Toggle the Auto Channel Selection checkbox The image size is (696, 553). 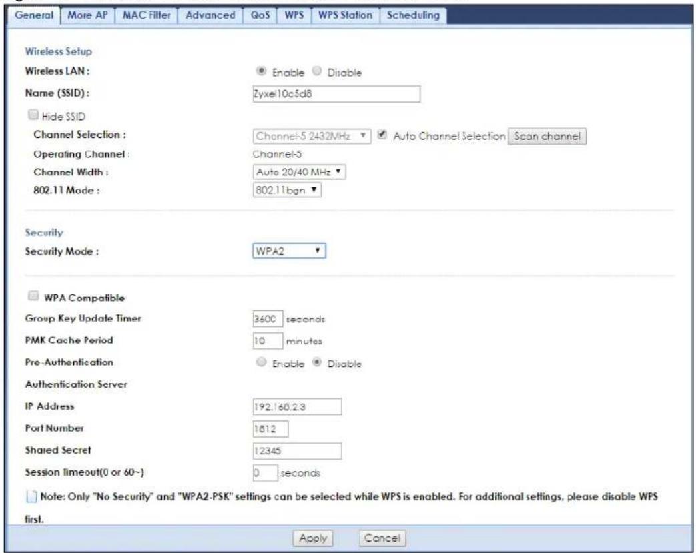[382, 135]
